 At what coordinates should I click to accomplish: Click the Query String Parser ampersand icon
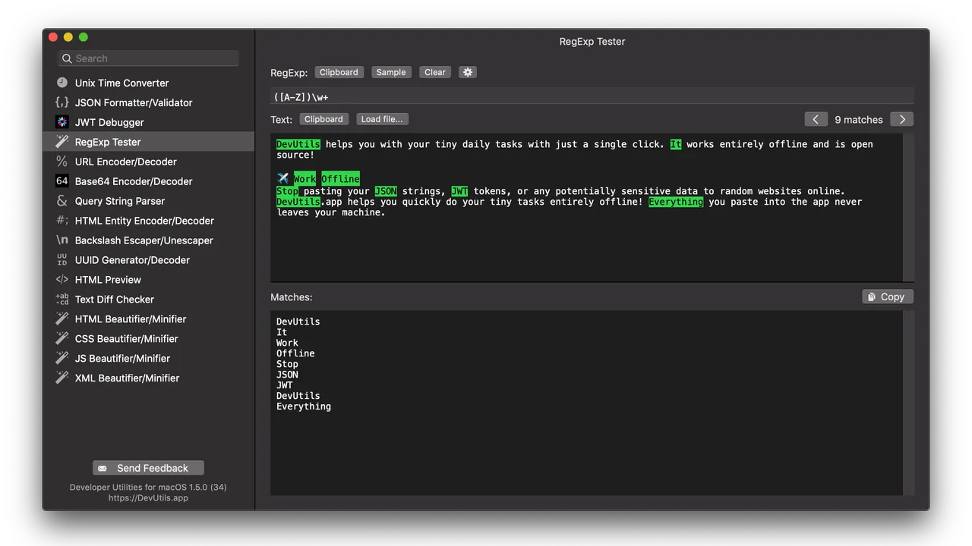pos(62,201)
